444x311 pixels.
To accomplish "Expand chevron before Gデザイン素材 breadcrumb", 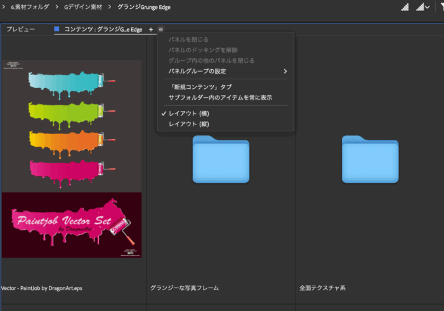I will point(57,7).
